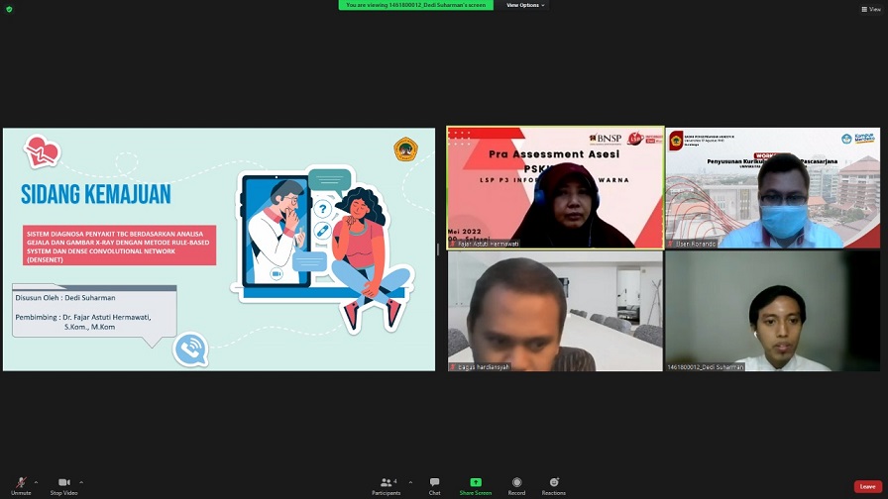Image resolution: width=888 pixels, height=499 pixels.
Task: Select Bagas Hardiansyah's video tile
Action: tap(555, 311)
